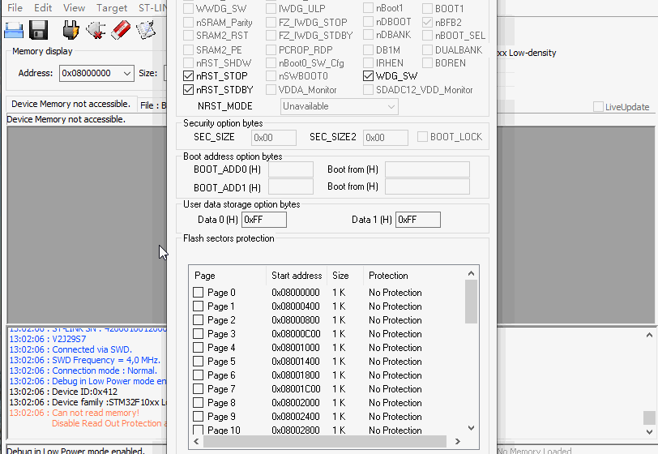Viewport: 658px width, 454px height.
Task: Open the File menu
Action: (15, 7)
